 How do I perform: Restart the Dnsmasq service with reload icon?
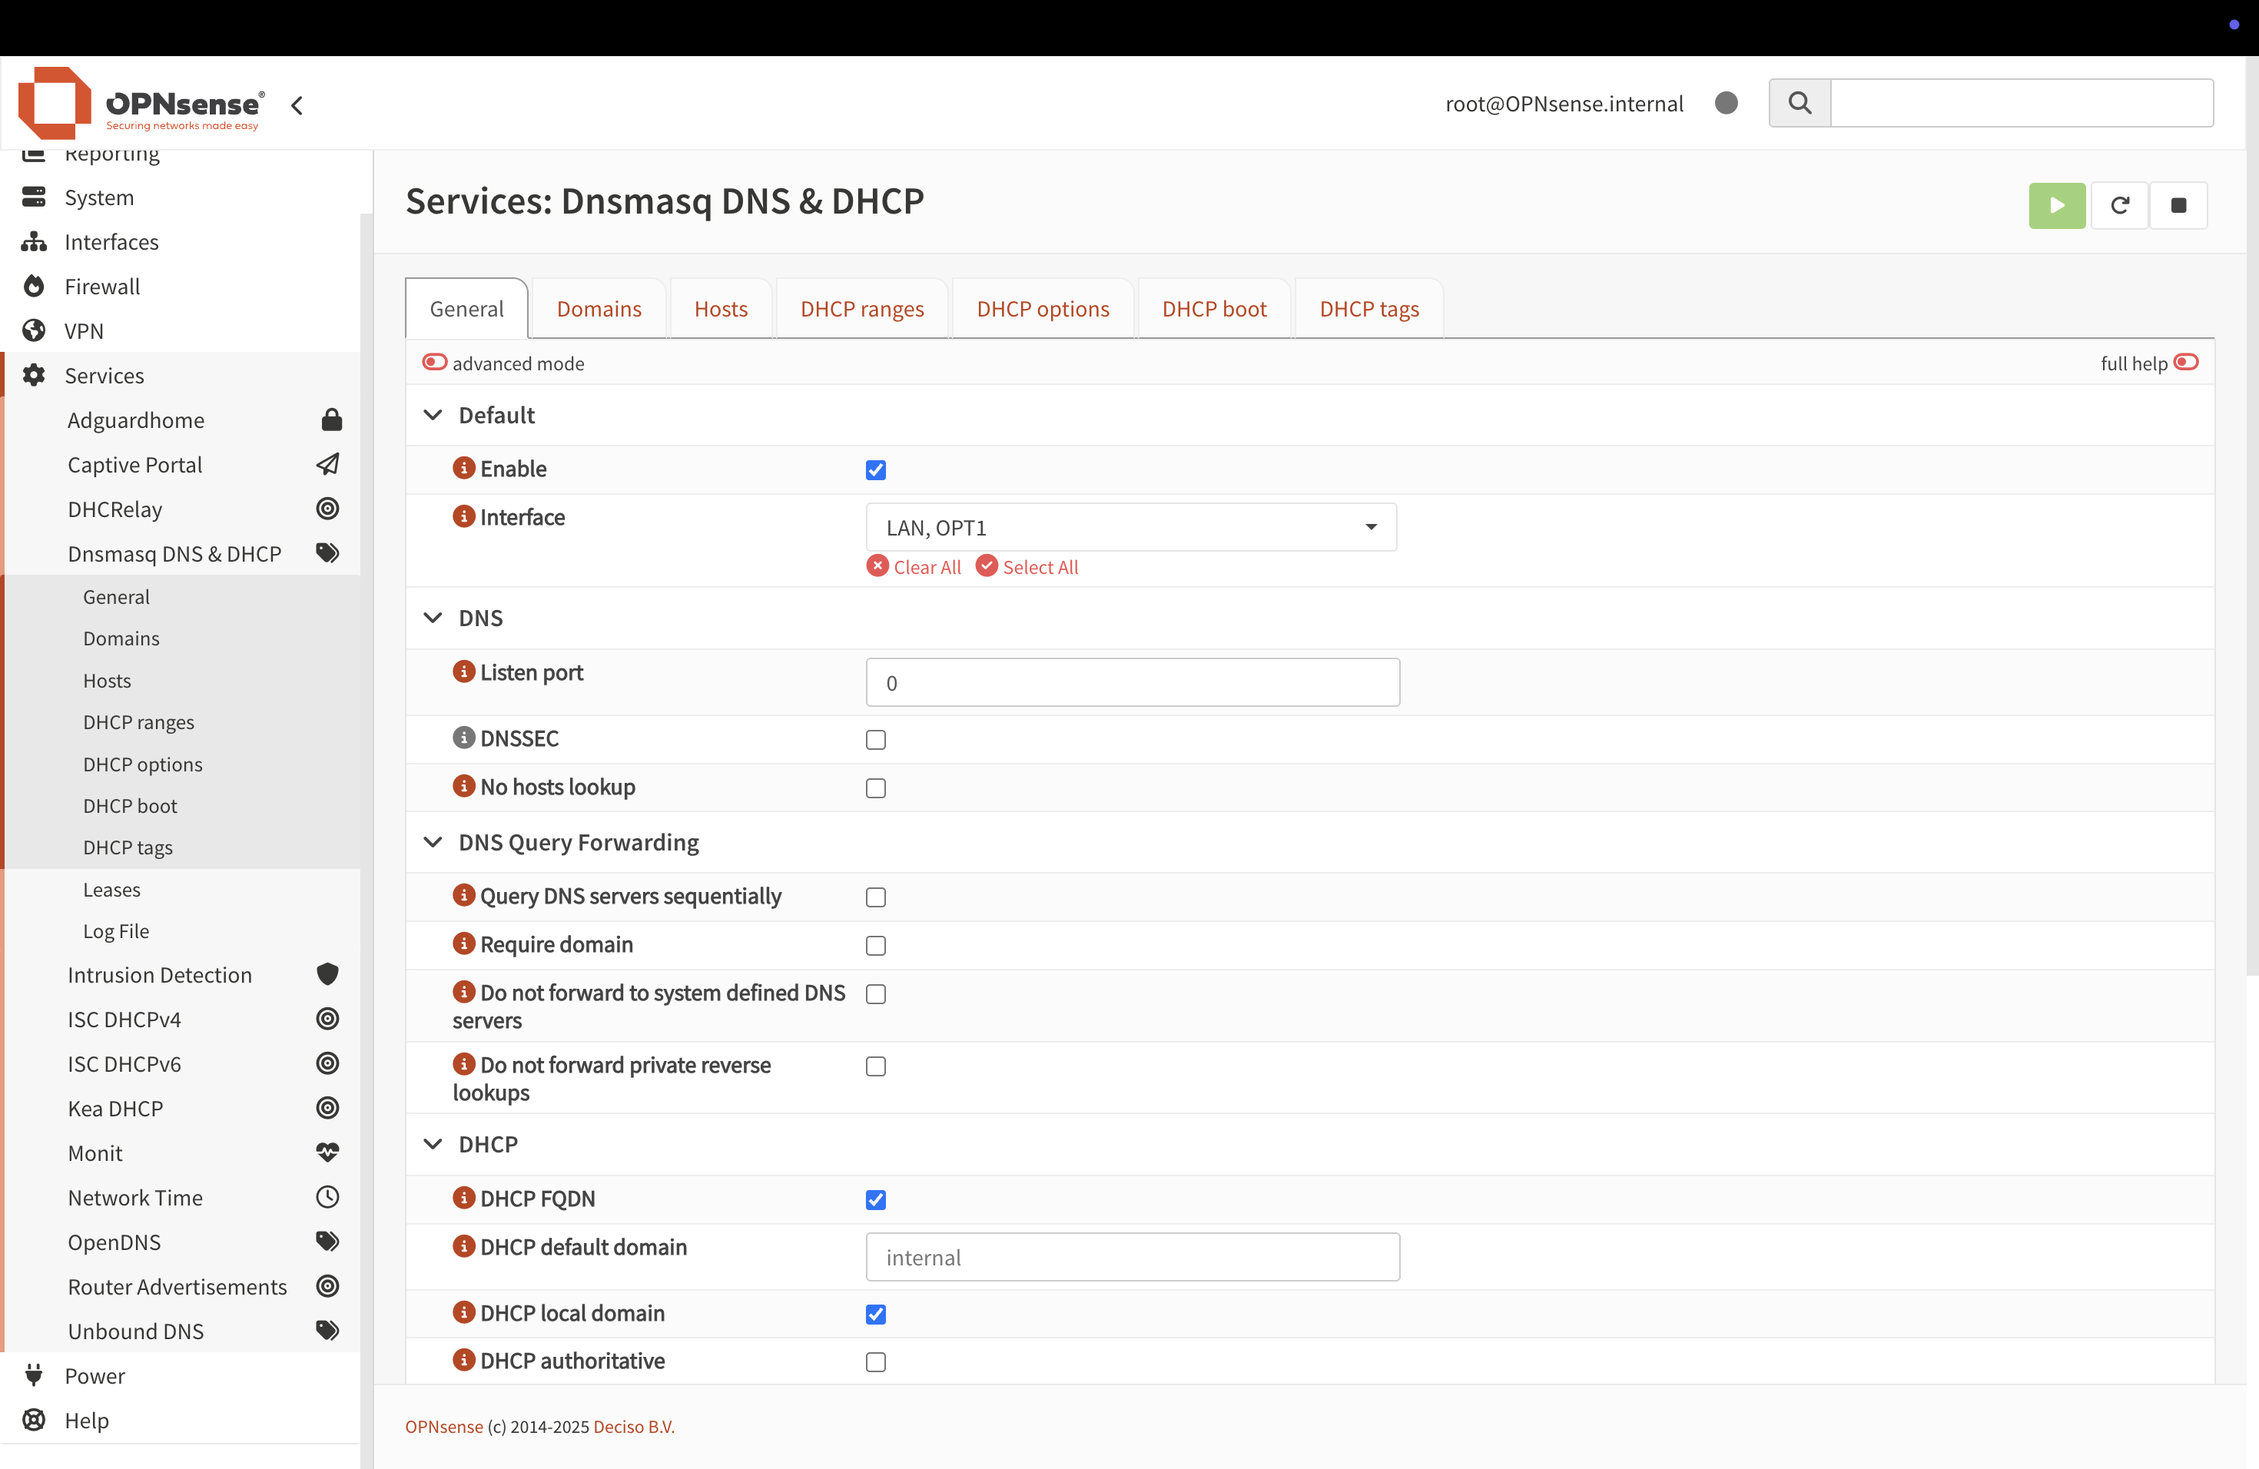tap(2118, 205)
